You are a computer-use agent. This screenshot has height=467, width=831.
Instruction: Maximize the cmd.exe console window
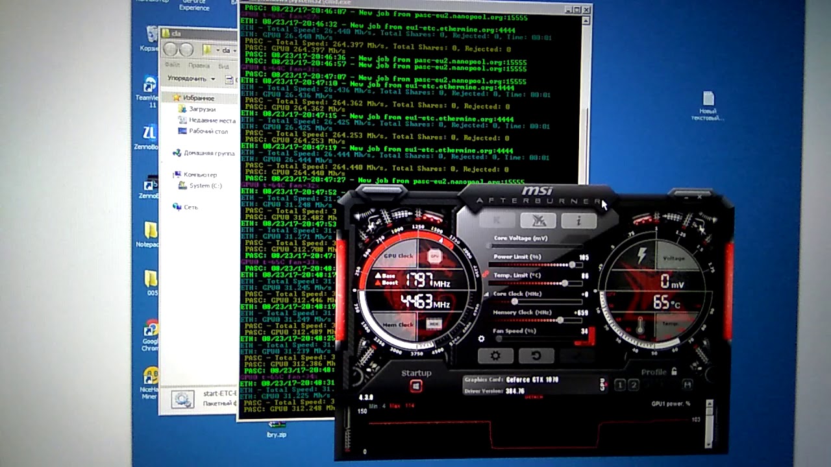pyautogui.click(x=577, y=10)
